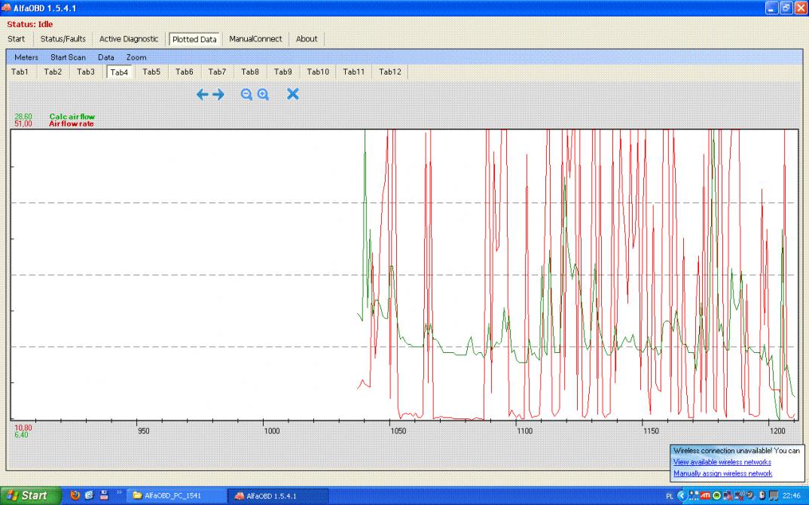Clear the plot with the blue X
Viewport: 809px width, 505px height.
point(293,94)
